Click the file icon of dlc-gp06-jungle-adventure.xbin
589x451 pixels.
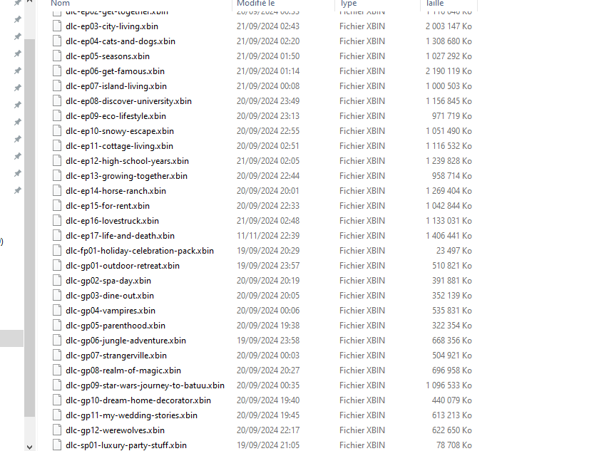[57, 341]
